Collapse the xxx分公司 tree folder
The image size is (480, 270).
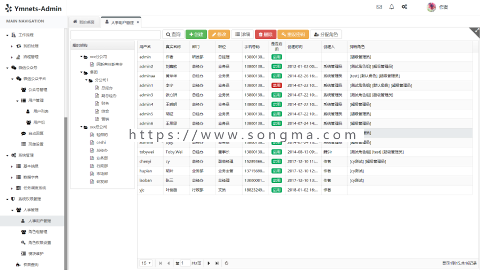click(x=82, y=57)
